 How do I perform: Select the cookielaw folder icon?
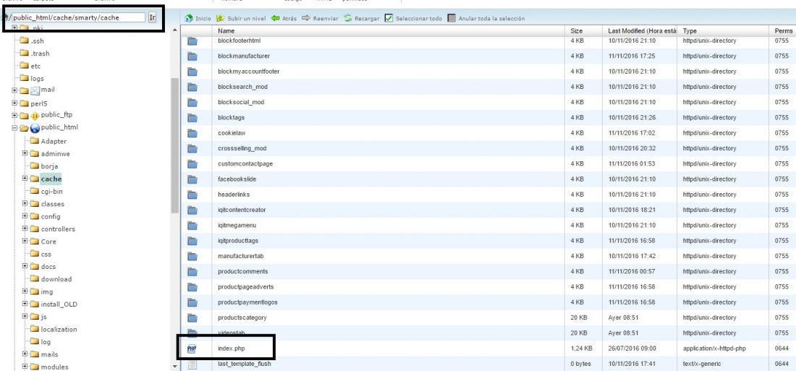click(x=192, y=133)
